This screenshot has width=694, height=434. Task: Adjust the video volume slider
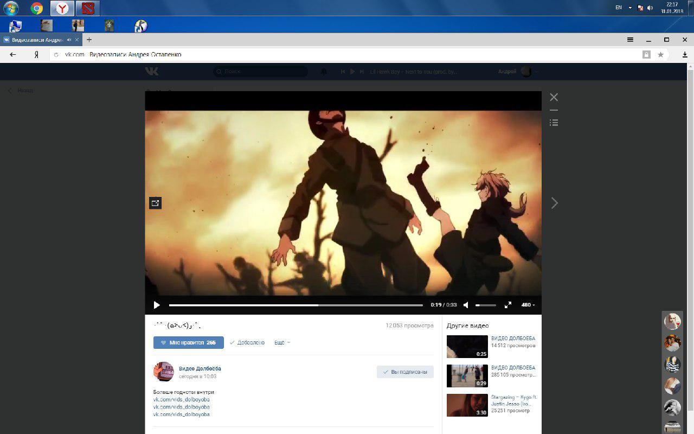coord(486,305)
